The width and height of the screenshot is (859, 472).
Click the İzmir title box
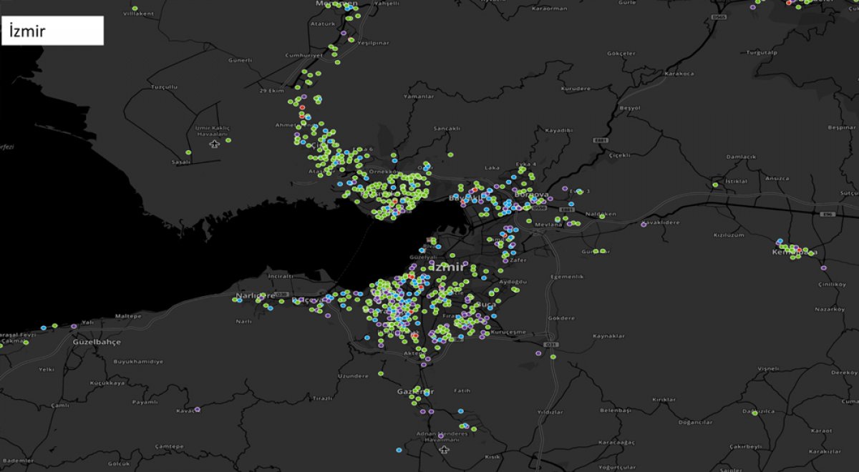pyautogui.click(x=53, y=31)
